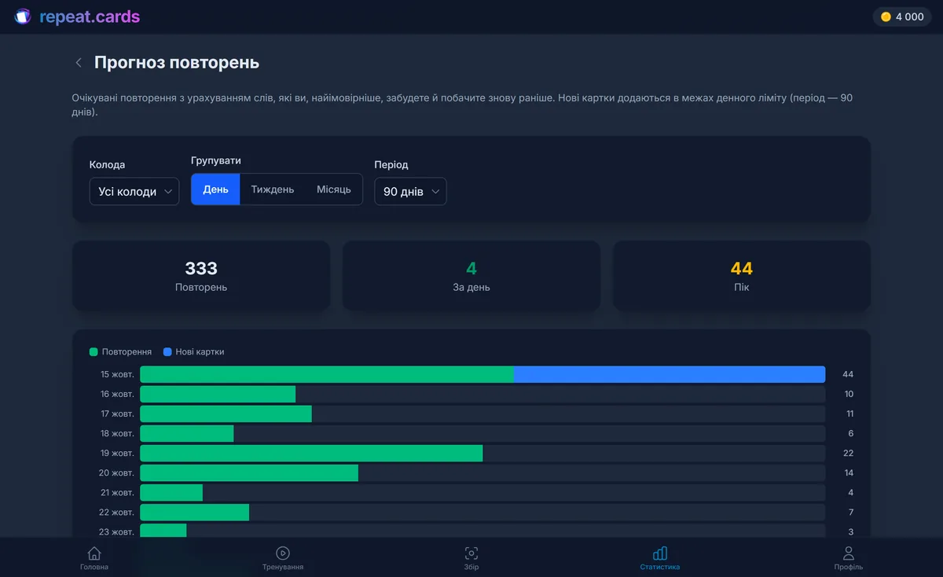This screenshot has width=943, height=577.
Task: Click the 333 Повторень stat card
Action: coord(201,276)
